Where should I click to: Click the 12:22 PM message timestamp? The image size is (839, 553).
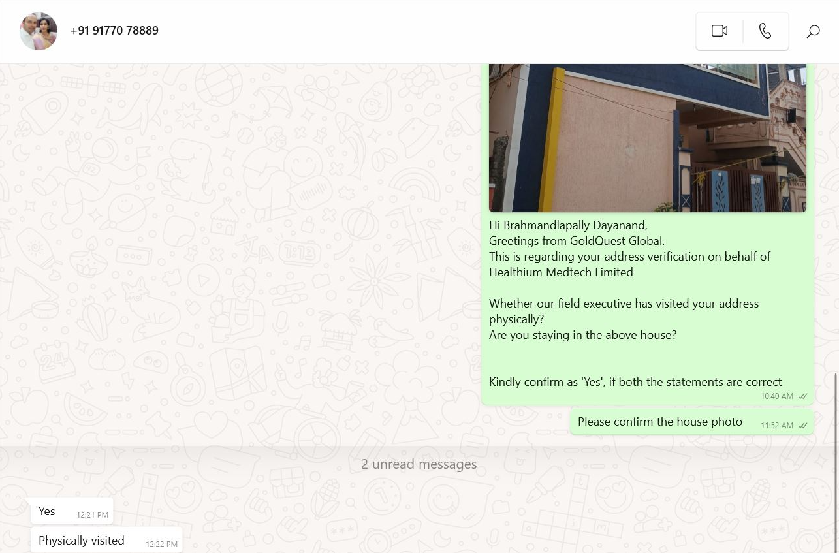(161, 545)
